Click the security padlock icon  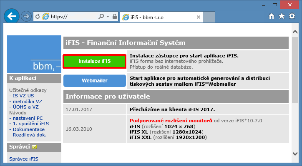[115, 16]
